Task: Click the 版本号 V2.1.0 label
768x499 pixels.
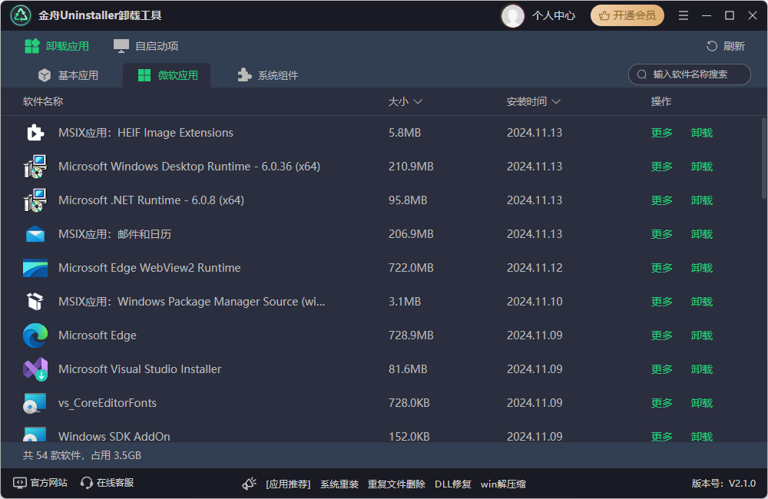Action: tap(723, 484)
